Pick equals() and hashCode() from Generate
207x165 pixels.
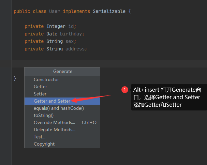pos(59,108)
